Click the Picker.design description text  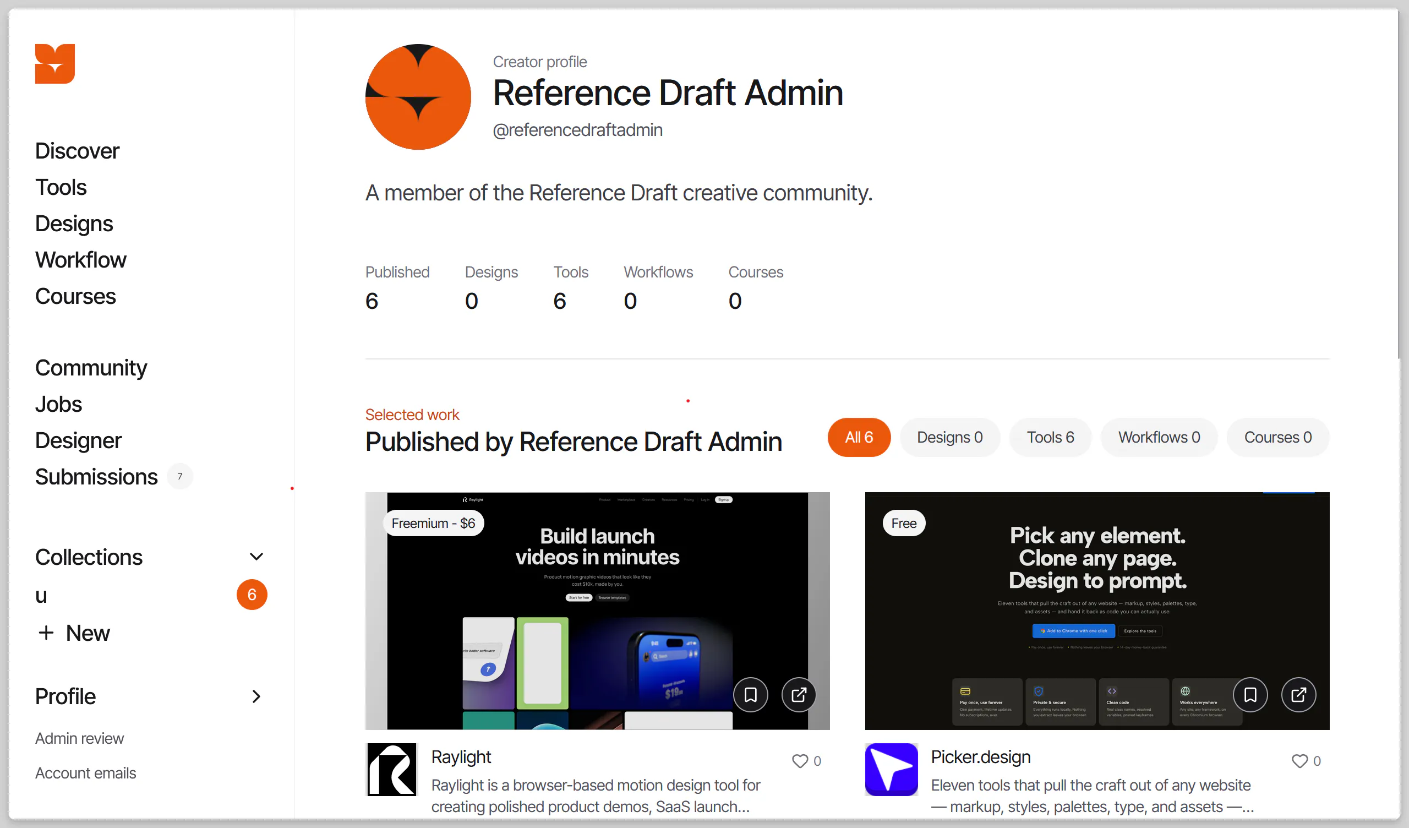(1092, 796)
